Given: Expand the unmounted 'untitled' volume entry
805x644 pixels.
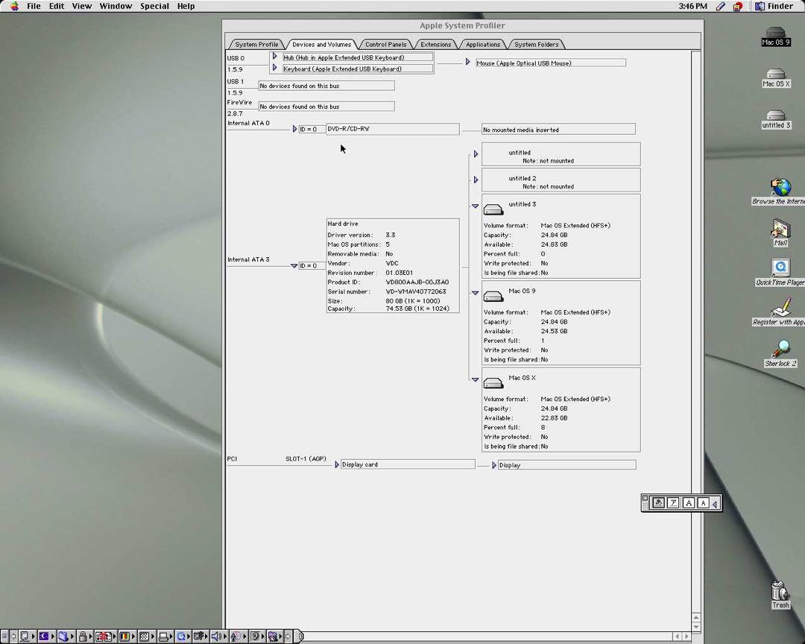Looking at the screenshot, I should pyautogui.click(x=476, y=154).
